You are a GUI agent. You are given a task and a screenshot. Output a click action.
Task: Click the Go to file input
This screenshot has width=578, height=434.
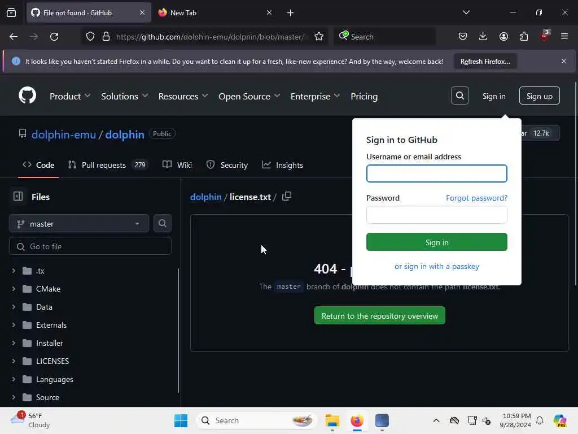[90, 246]
